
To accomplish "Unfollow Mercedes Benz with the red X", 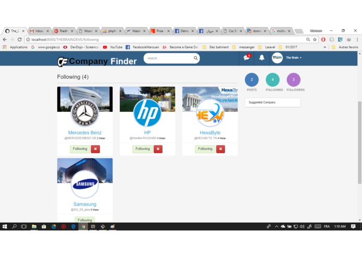I will coord(95,149).
